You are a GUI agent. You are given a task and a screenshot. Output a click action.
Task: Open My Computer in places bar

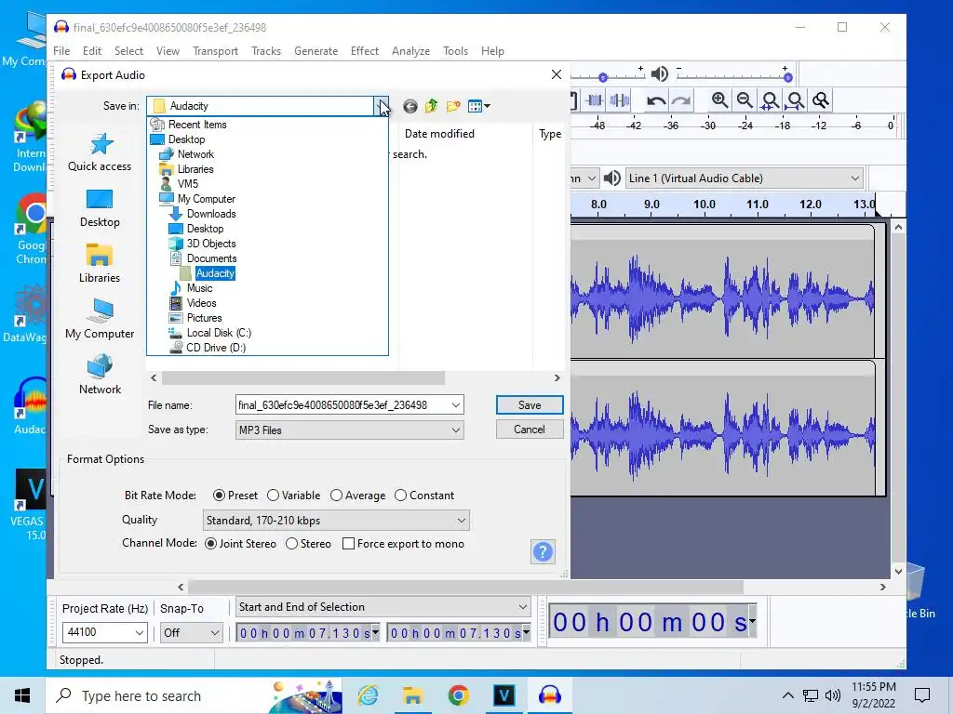(100, 320)
